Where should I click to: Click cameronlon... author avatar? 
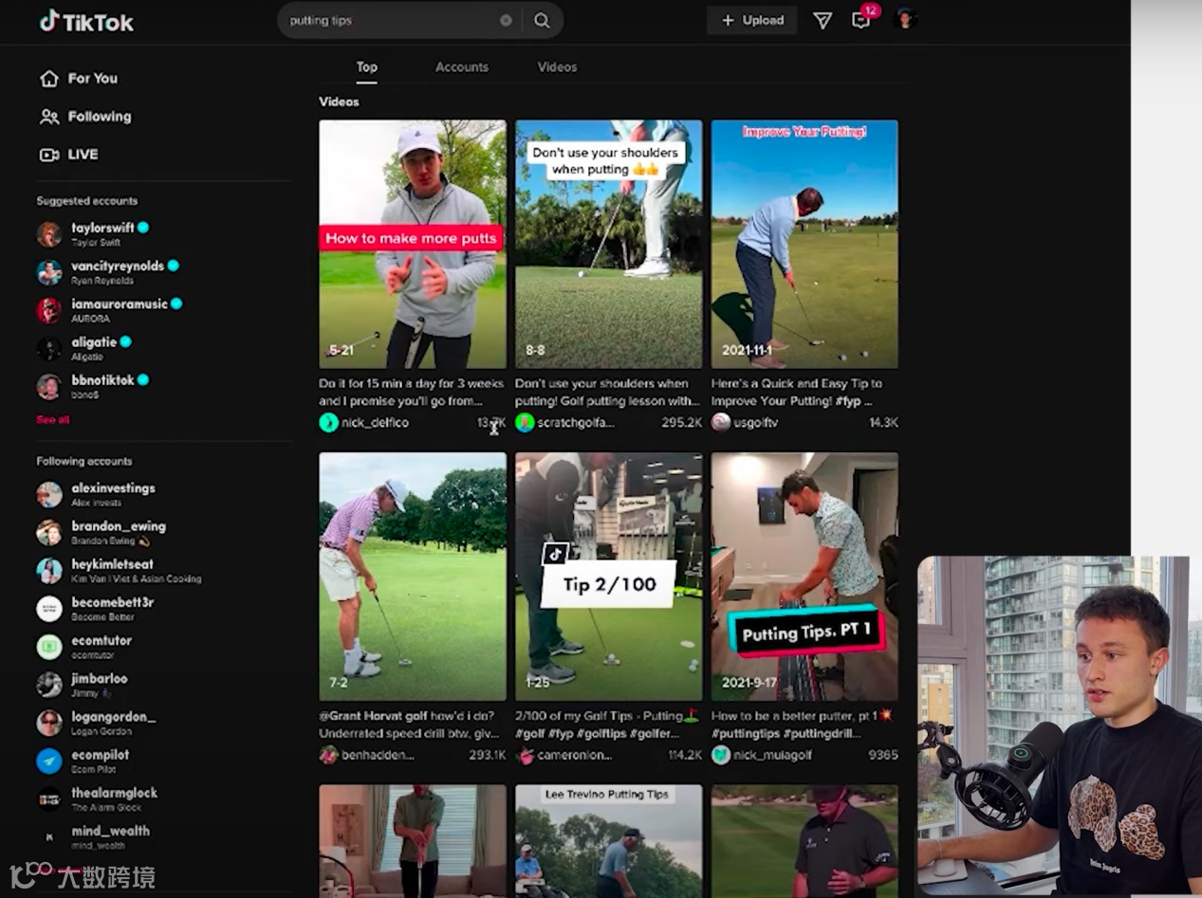coord(525,755)
